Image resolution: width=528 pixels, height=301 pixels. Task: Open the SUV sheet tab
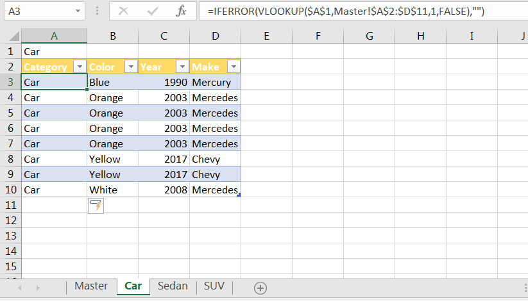pyautogui.click(x=214, y=286)
